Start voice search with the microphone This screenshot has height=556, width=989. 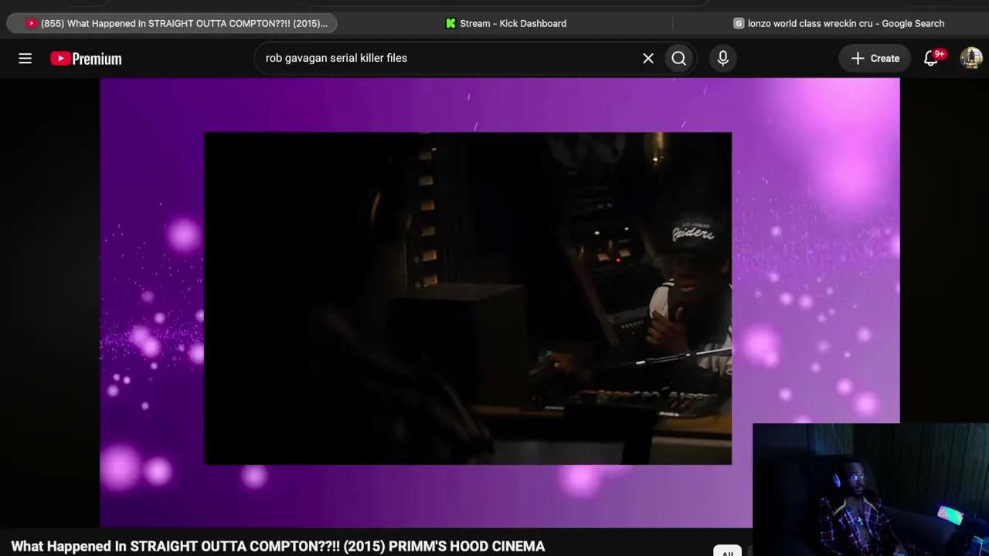pos(723,59)
